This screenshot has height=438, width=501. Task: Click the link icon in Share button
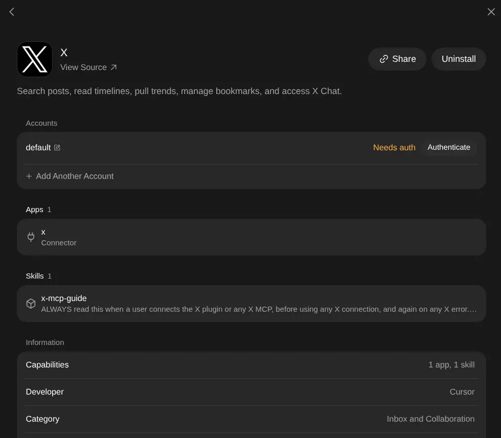point(384,59)
